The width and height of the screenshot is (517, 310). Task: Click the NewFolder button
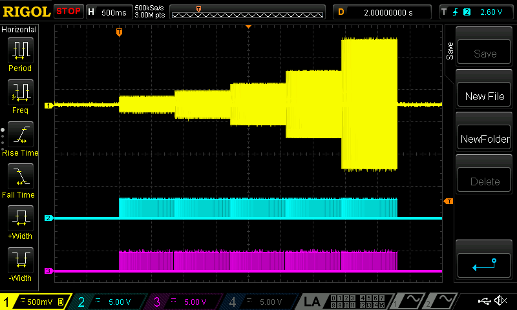point(484,138)
